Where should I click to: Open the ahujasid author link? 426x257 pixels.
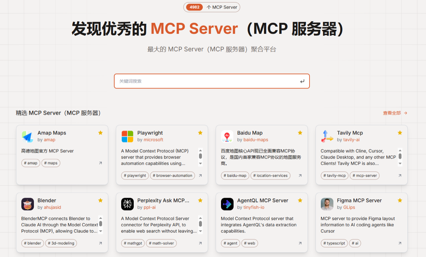click(53, 208)
